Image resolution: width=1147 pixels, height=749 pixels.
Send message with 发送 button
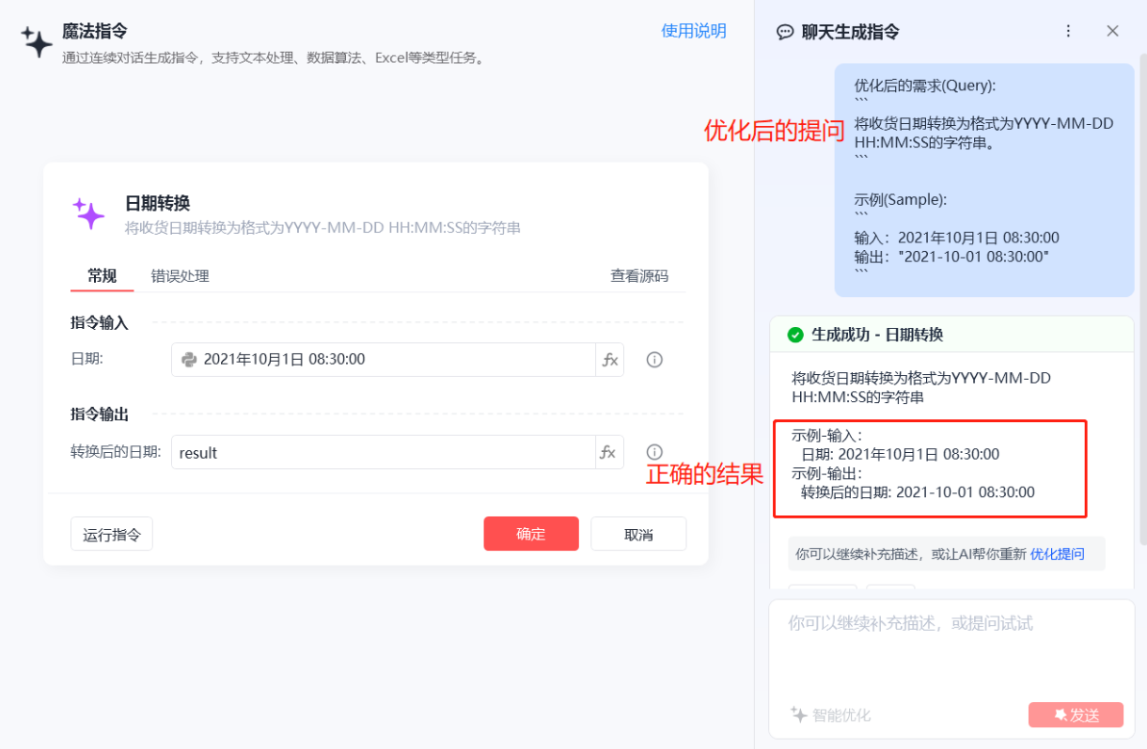tap(1076, 714)
